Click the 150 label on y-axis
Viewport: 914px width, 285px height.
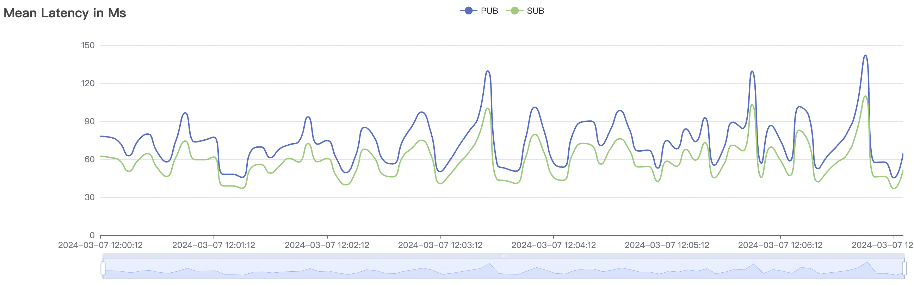tap(88, 45)
